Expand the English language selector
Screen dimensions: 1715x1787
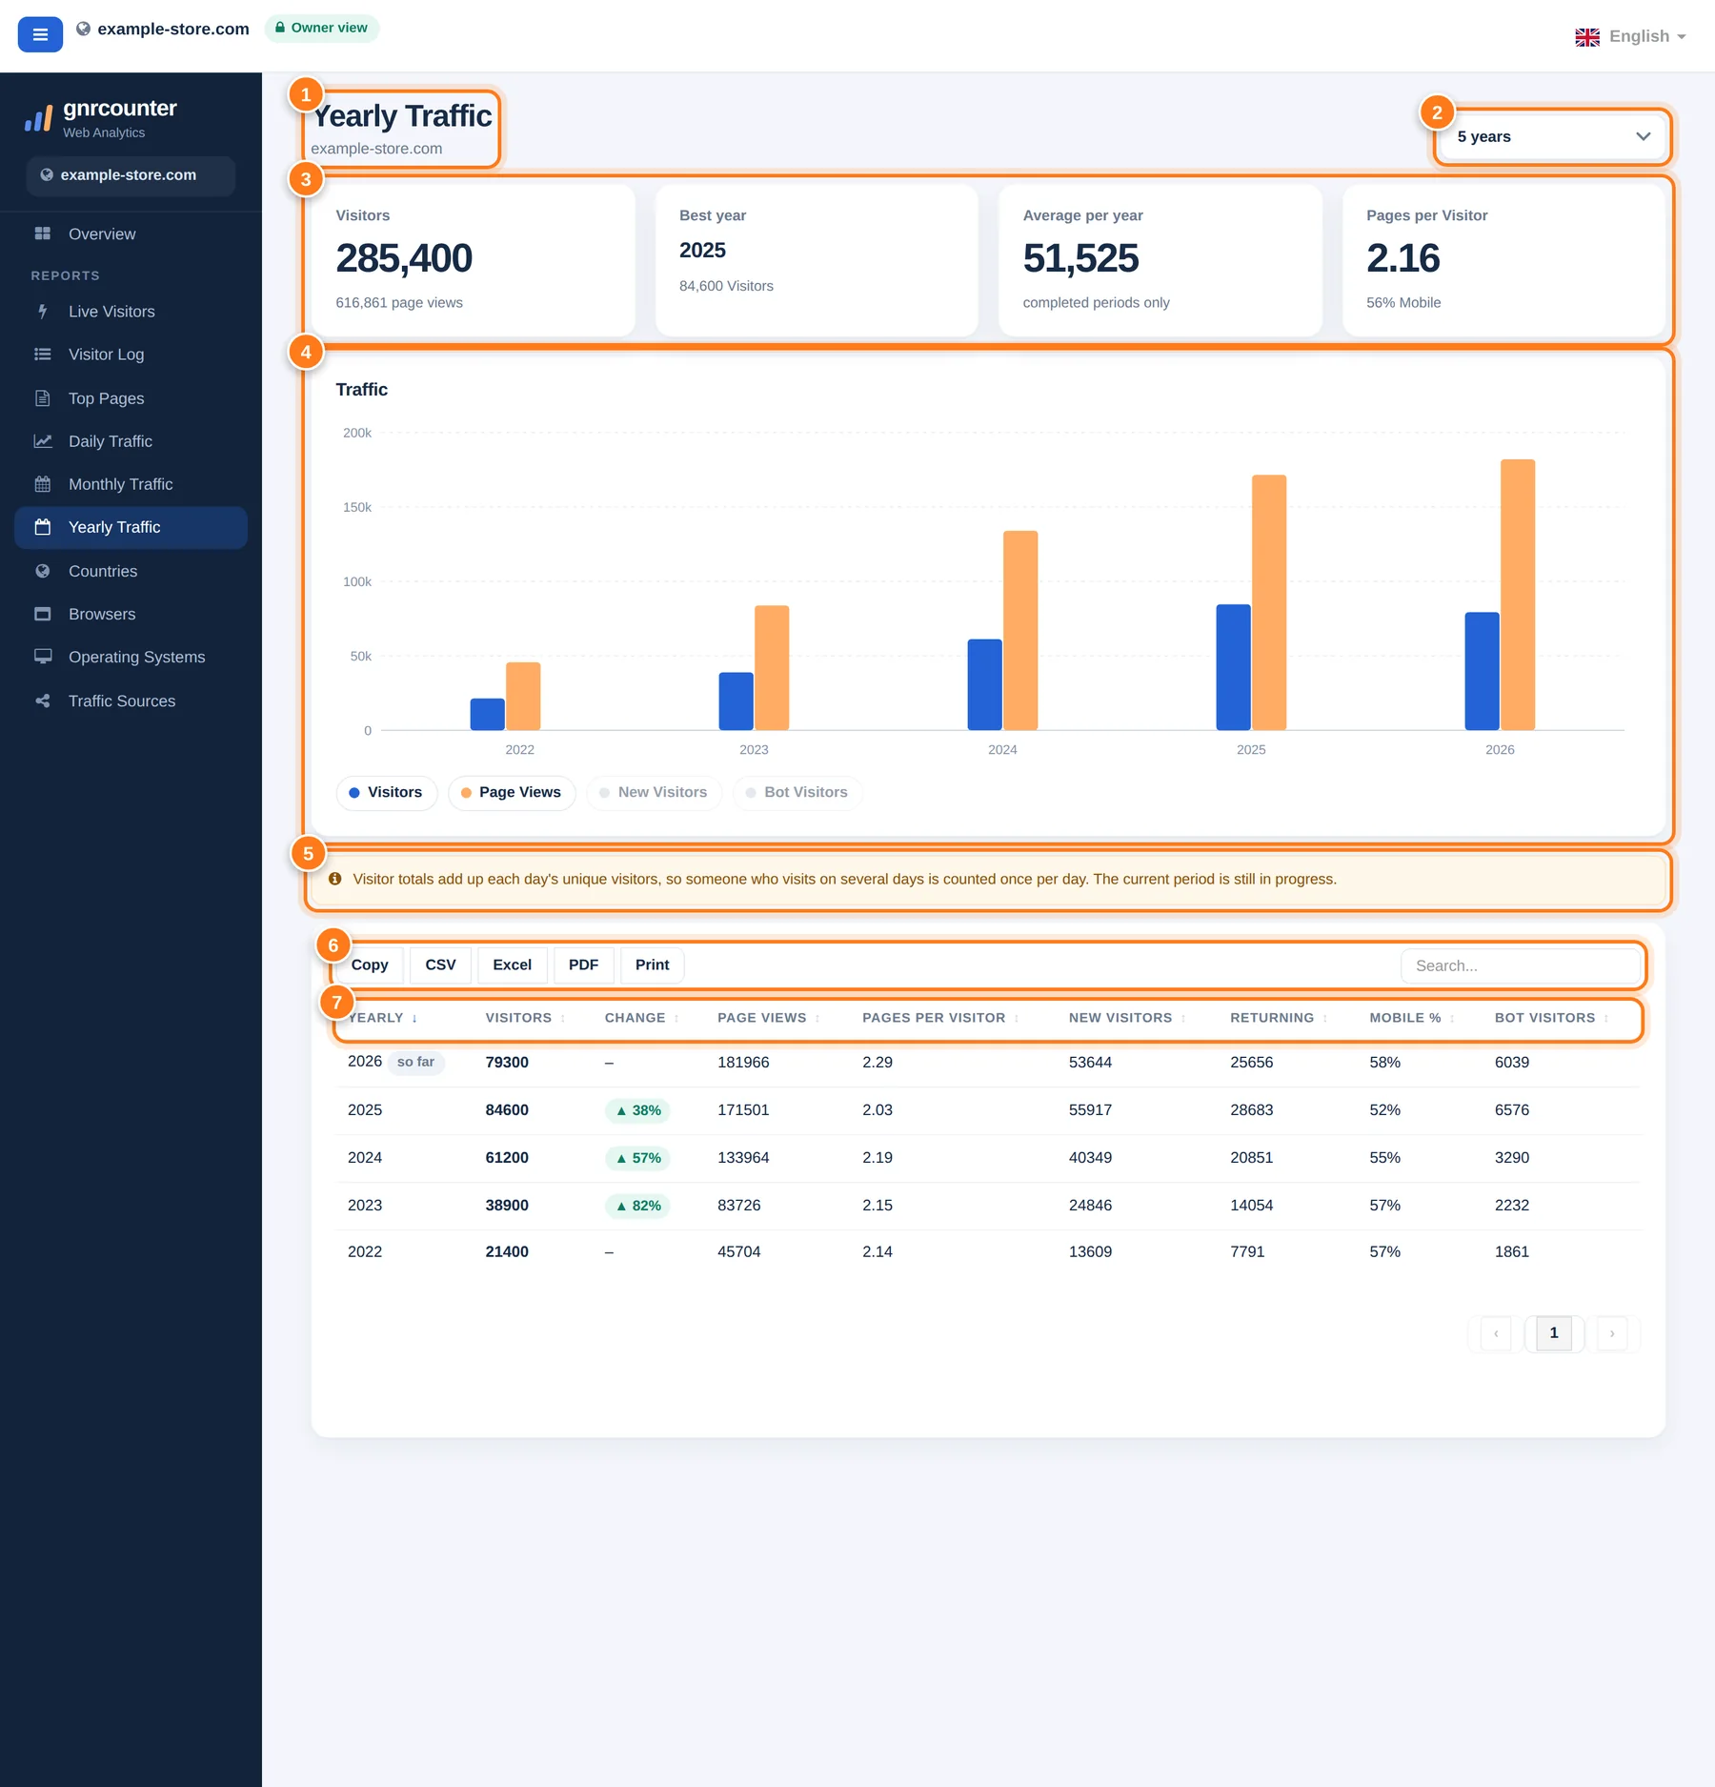[1630, 36]
